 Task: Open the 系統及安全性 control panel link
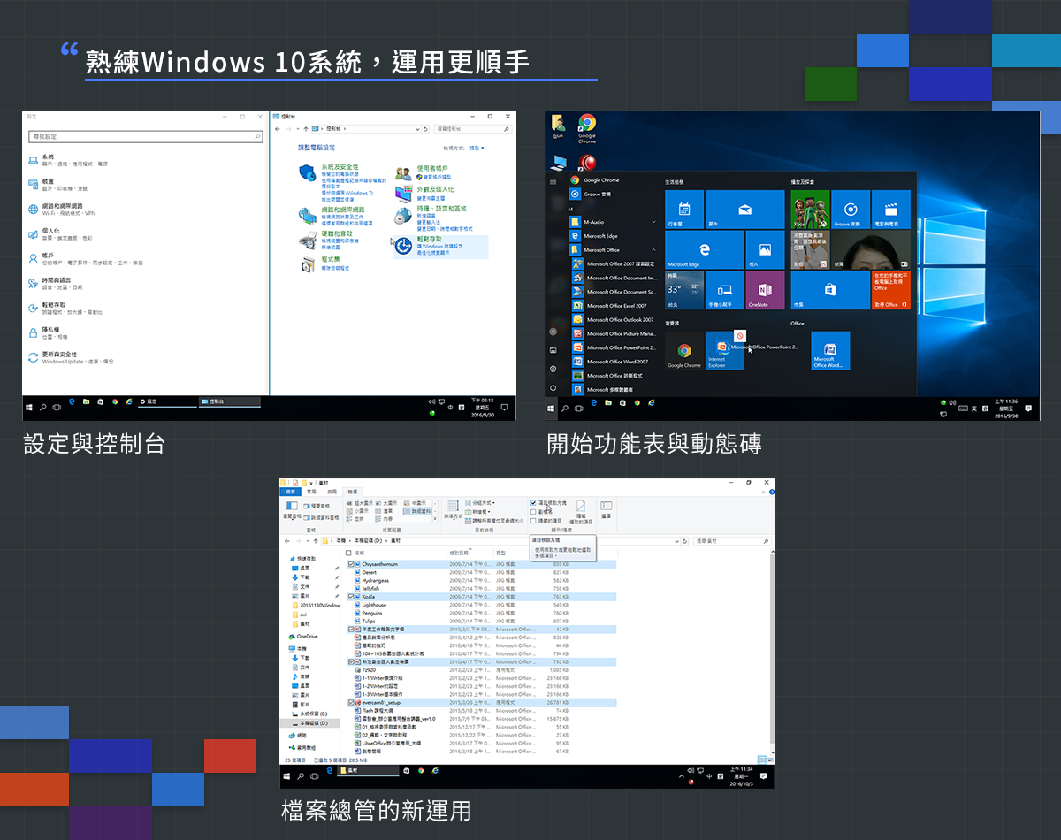(x=340, y=167)
